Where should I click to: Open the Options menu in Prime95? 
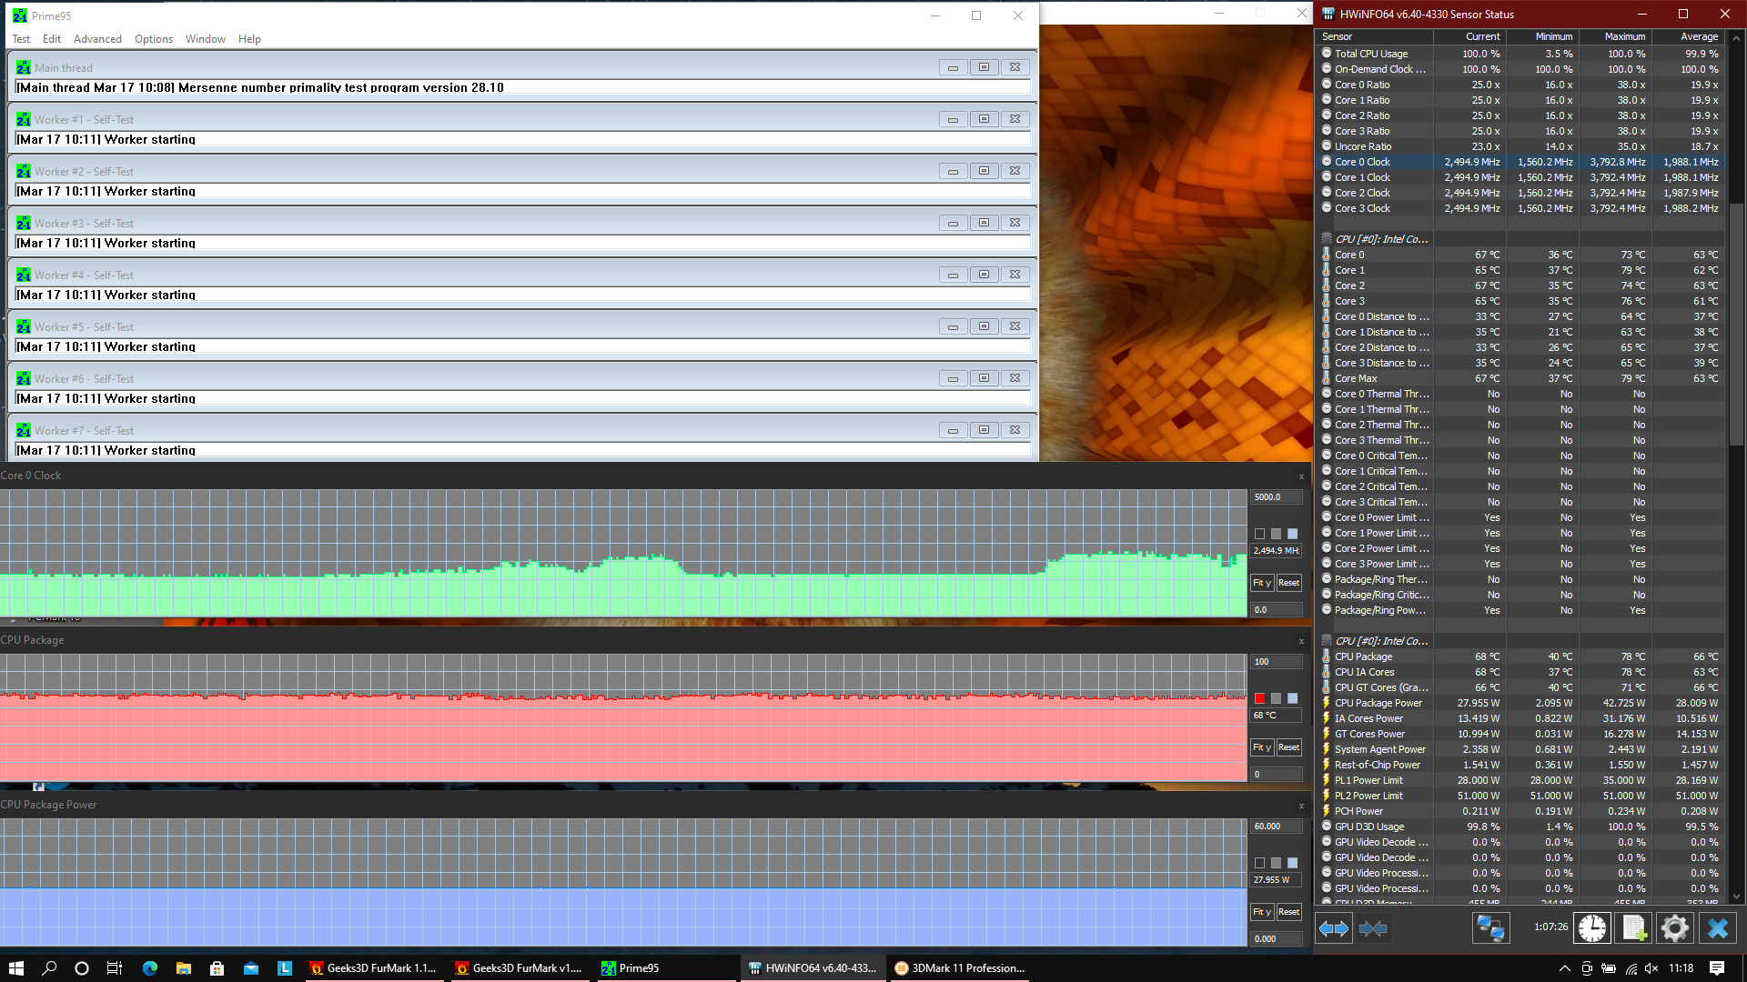point(153,39)
